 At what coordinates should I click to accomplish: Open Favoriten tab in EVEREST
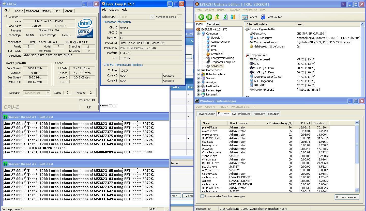point(213,24)
